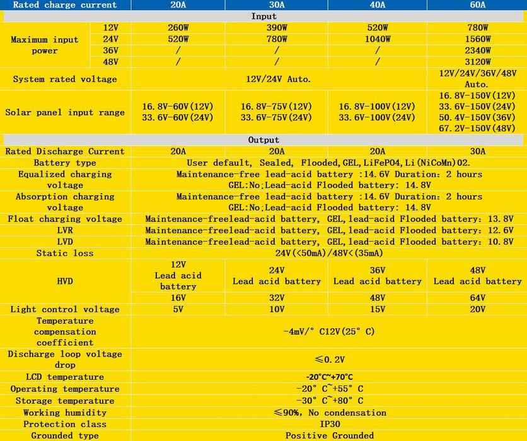The height and width of the screenshot is (441, 527).
Task: Click the 1040W value
Action: pos(378,39)
